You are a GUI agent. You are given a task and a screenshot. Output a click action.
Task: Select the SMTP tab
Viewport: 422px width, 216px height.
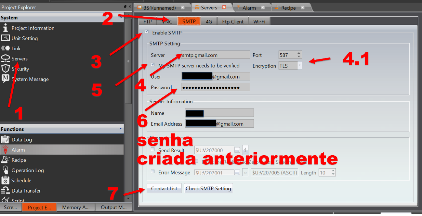[189, 21]
